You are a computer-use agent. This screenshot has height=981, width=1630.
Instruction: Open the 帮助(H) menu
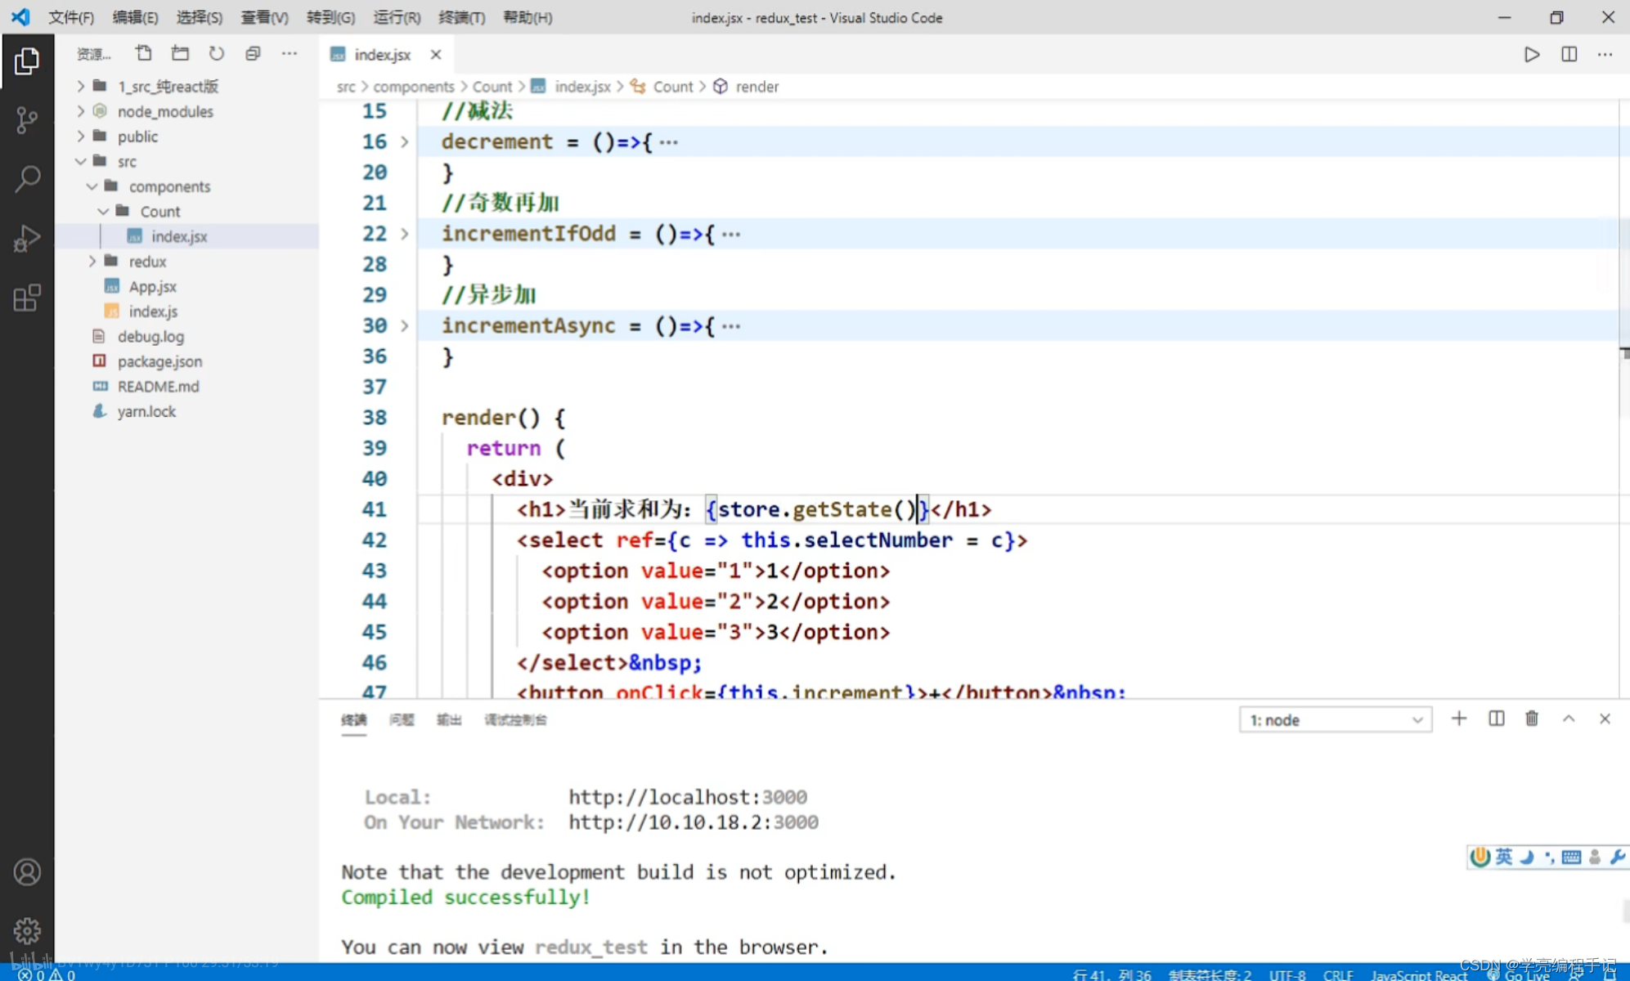click(528, 17)
